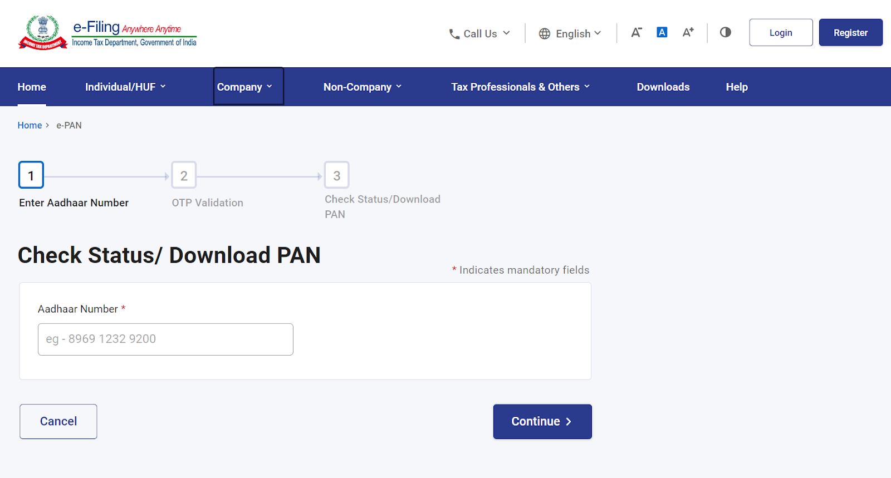This screenshot has width=891, height=478.
Task: Increase font size with the A+ icon
Action: [688, 32]
